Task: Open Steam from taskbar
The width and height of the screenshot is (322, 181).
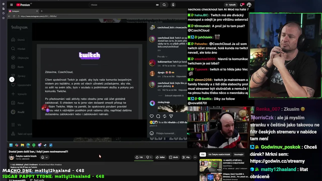Action: [x=45, y=145]
